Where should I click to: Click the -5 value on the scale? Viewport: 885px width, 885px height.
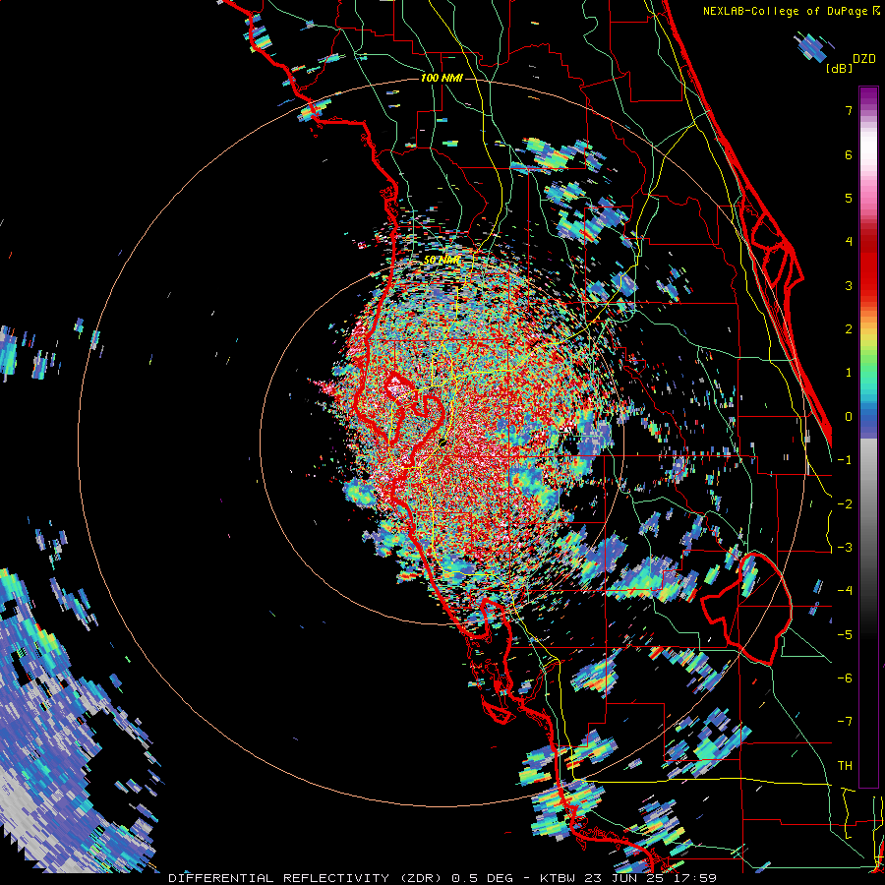845,635
